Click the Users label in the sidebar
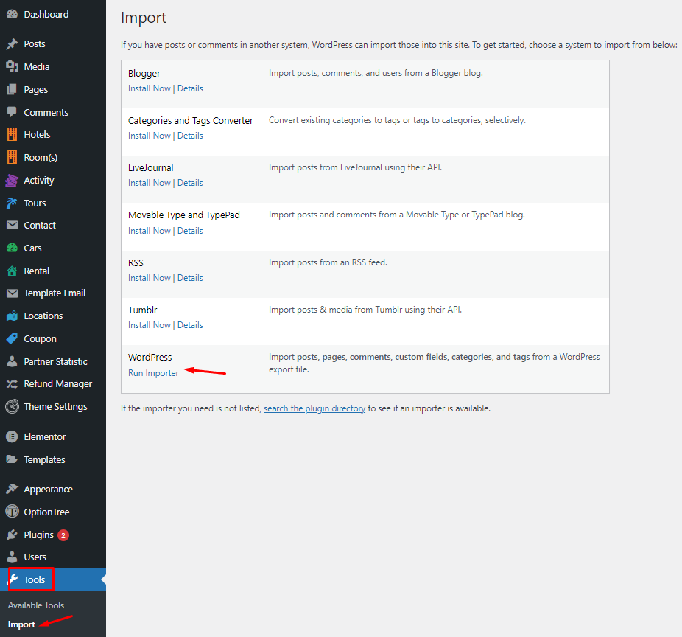The image size is (682, 637). click(x=35, y=557)
